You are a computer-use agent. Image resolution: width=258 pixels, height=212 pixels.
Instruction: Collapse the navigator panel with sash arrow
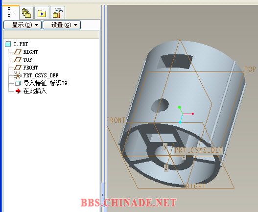pyautogui.click(x=103, y=195)
